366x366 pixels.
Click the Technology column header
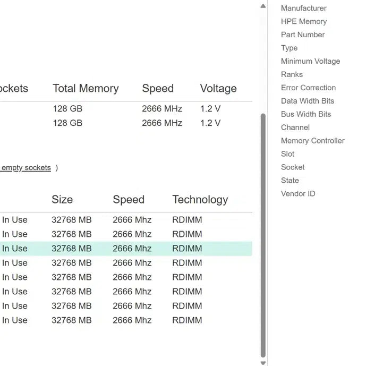click(200, 200)
